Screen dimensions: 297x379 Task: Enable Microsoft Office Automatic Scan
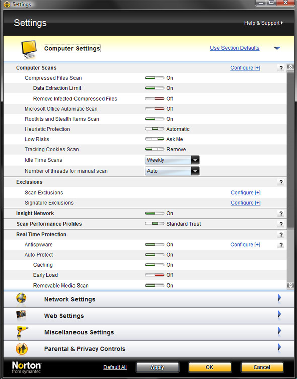tap(155, 109)
